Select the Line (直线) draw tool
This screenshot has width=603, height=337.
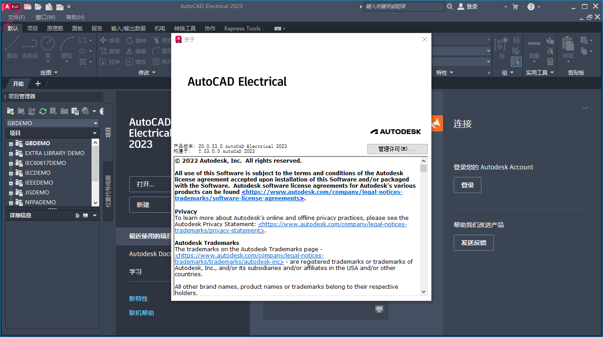[12, 47]
